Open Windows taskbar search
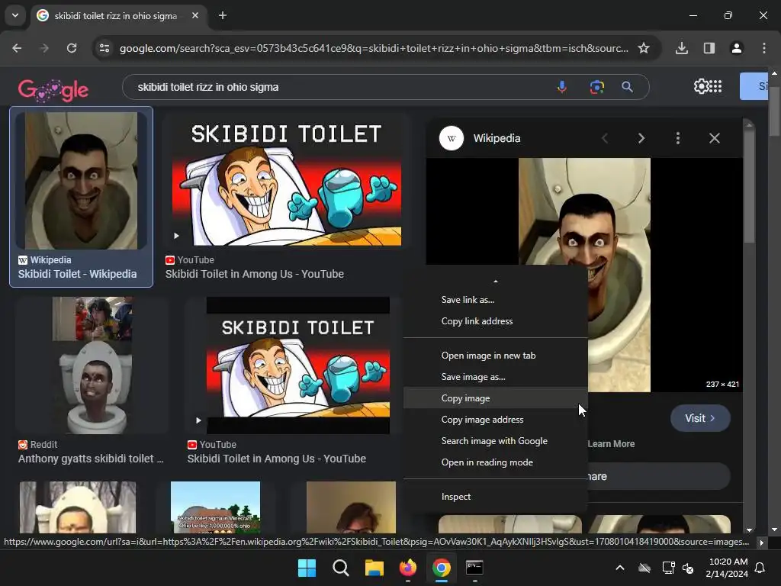Screen dimensions: 781x586 341,568
